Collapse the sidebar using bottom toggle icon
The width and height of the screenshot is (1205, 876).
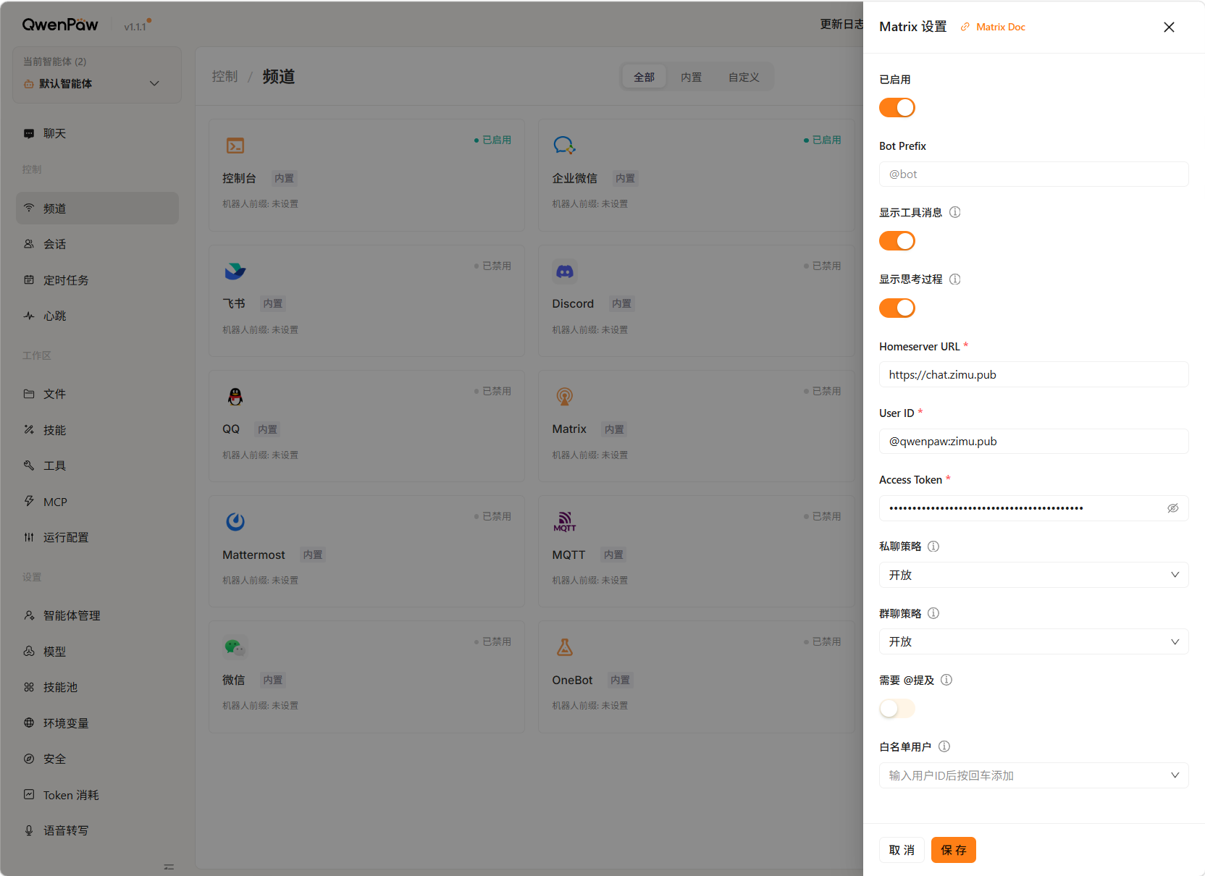(x=169, y=867)
